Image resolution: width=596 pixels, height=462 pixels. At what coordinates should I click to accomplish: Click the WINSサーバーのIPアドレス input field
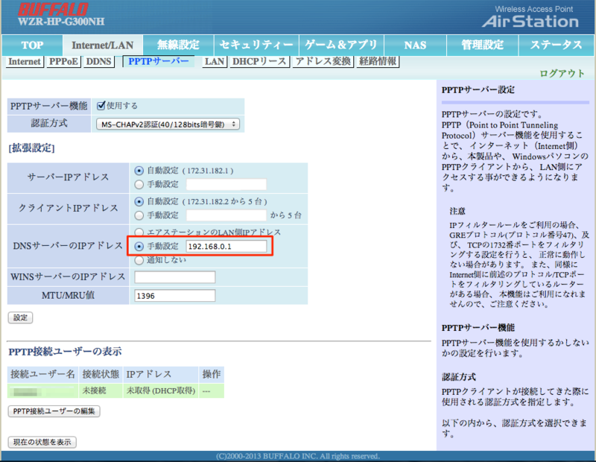175,276
